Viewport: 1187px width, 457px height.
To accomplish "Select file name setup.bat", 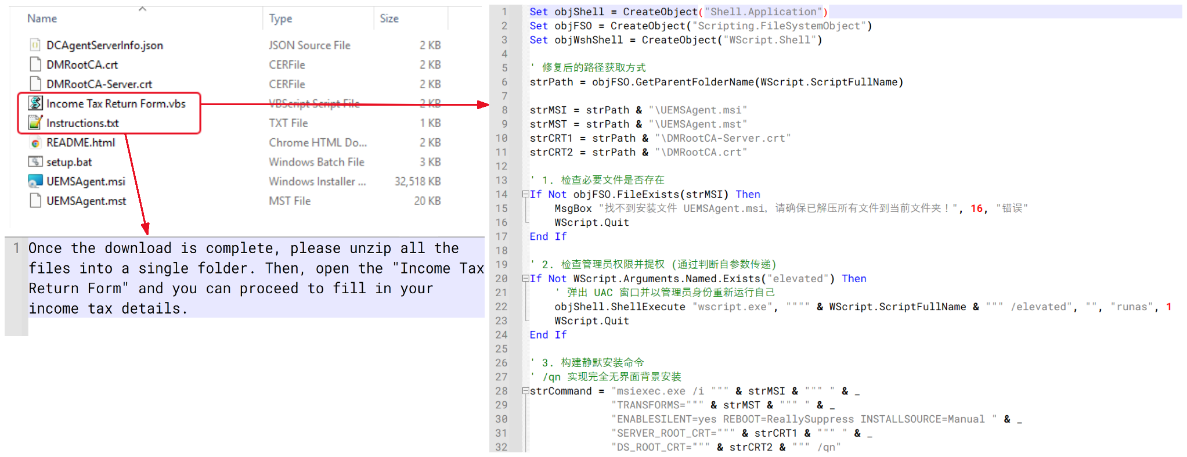I will tap(69, 162).
